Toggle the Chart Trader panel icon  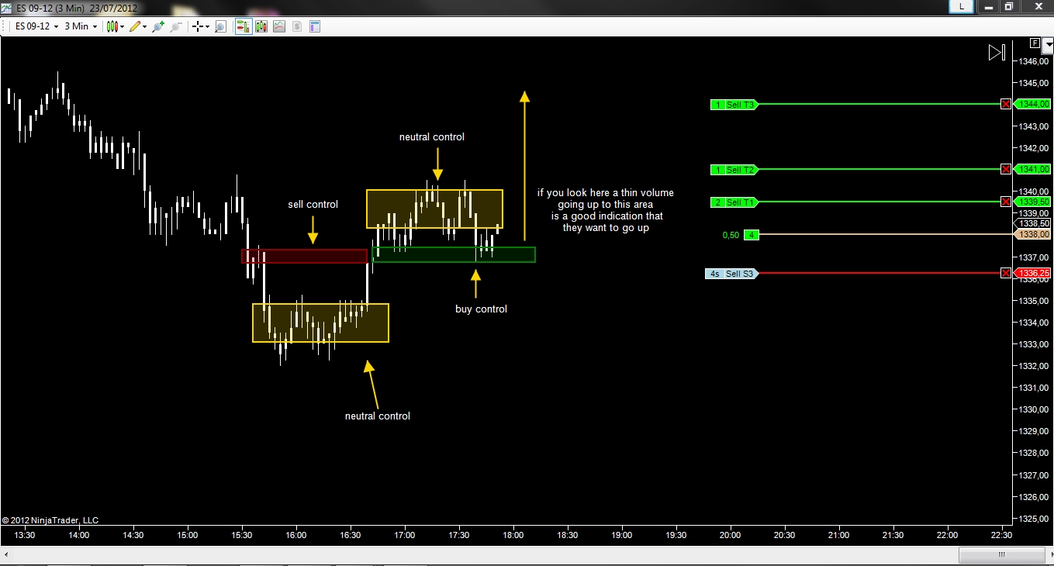pos(244,26)
